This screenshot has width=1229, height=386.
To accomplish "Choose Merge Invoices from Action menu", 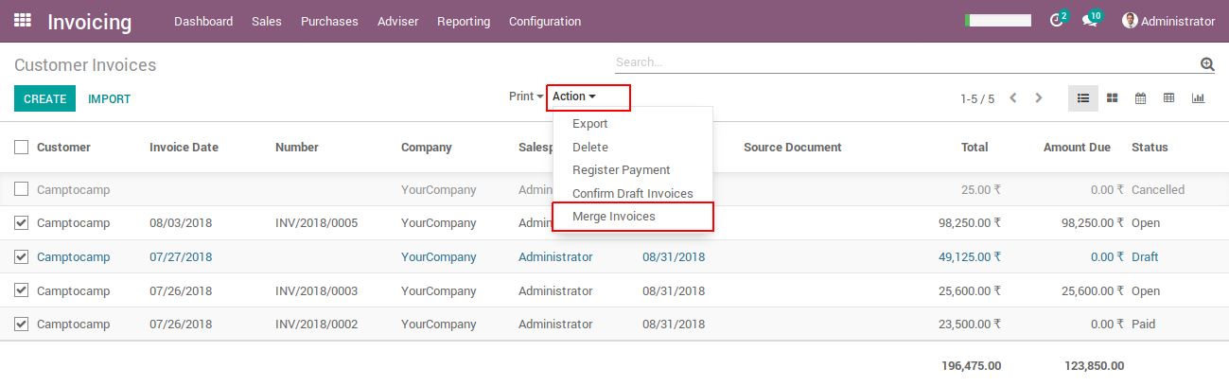I will point(613,217).
